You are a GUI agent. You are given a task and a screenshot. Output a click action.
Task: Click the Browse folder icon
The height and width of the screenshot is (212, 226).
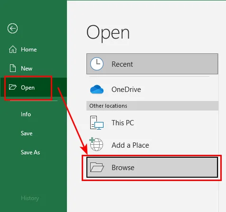97,167
